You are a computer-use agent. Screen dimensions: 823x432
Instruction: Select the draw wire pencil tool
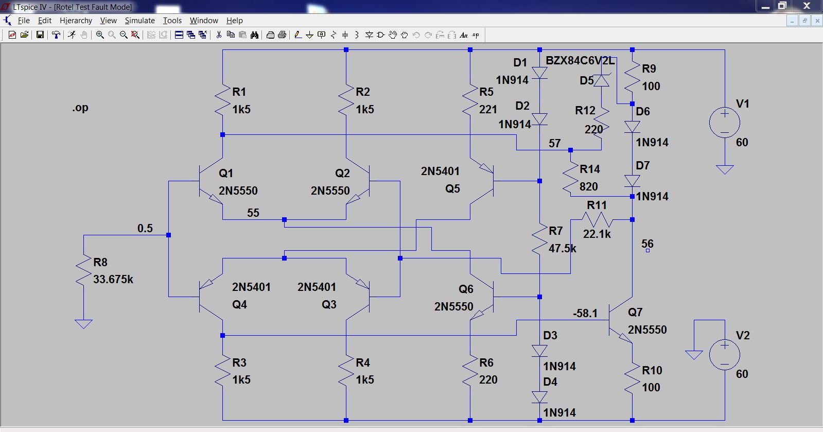click(297, 35)
